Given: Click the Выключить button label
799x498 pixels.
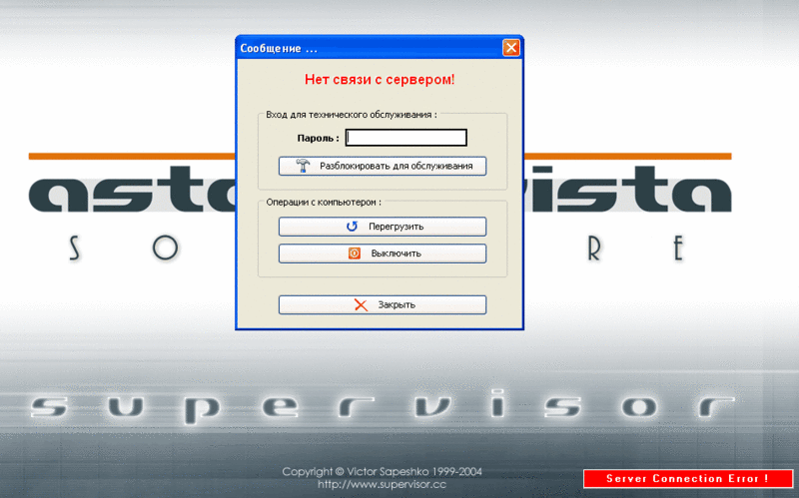Looking at the screenshot, I should pyautogui.click(x=396, y=253).
